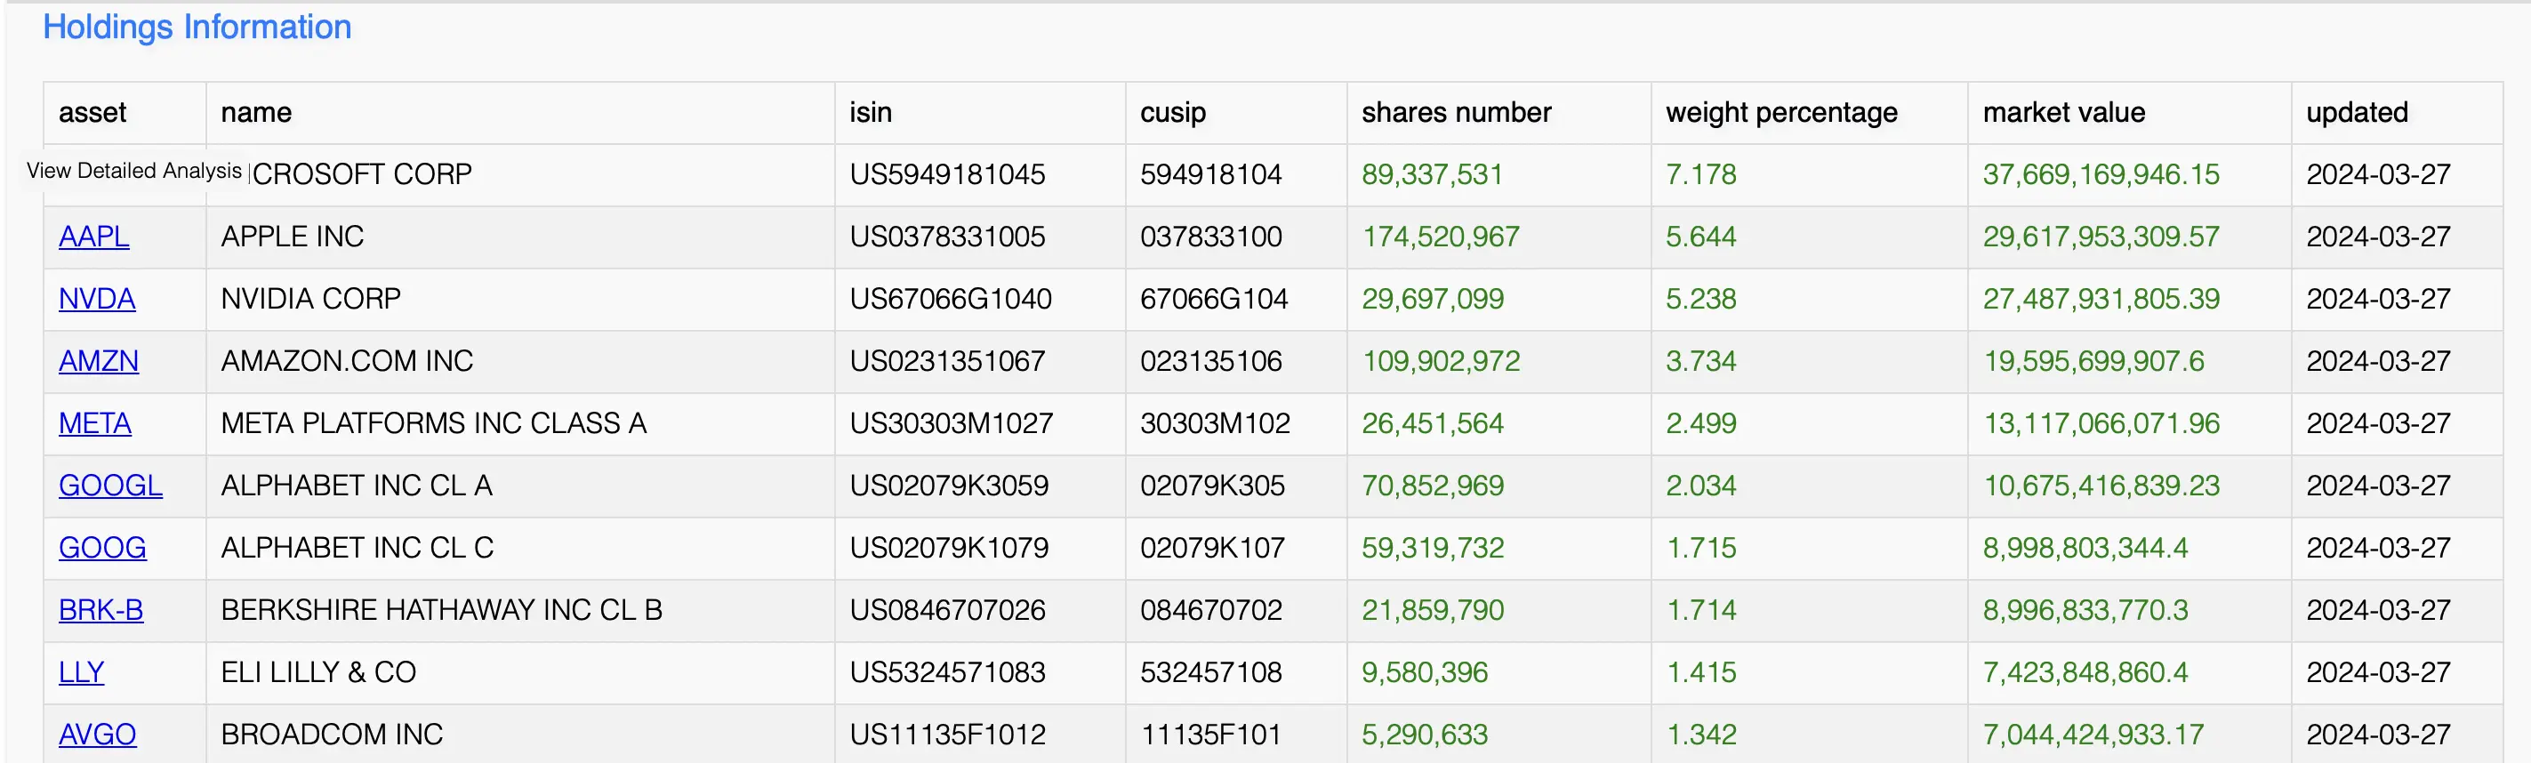Click market value 37,669,169,946.15
This screenshot has width=2531, height=763.
click(2101, 175)
